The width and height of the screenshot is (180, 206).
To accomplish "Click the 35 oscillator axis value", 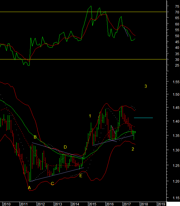I will click(177, 54).
